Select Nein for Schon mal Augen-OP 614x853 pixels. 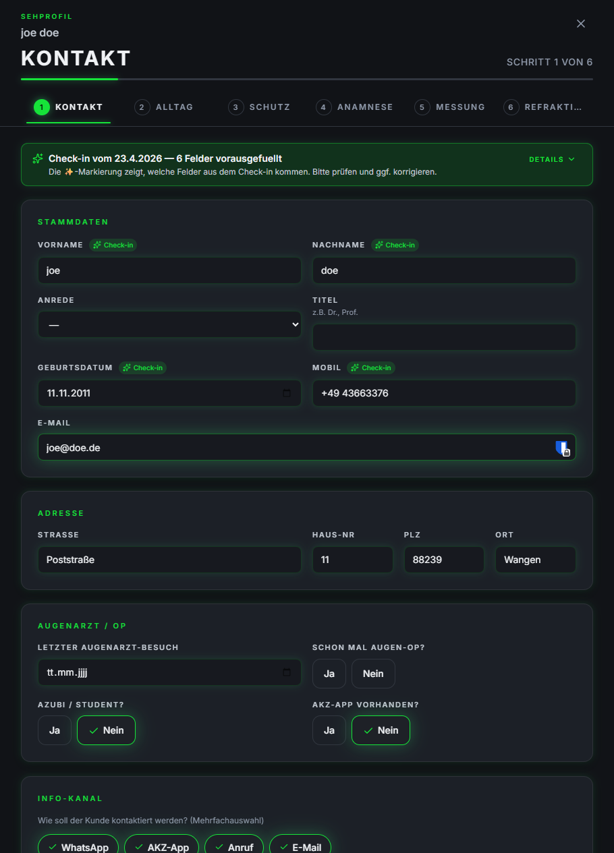373,674
